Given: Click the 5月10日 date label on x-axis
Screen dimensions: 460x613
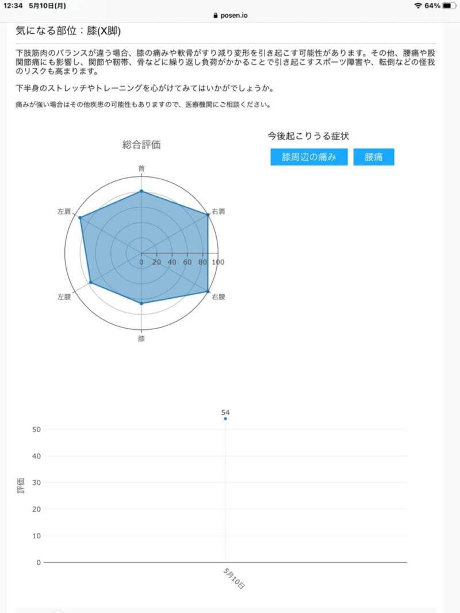Looking at the screenshot, I should [235, 577].
